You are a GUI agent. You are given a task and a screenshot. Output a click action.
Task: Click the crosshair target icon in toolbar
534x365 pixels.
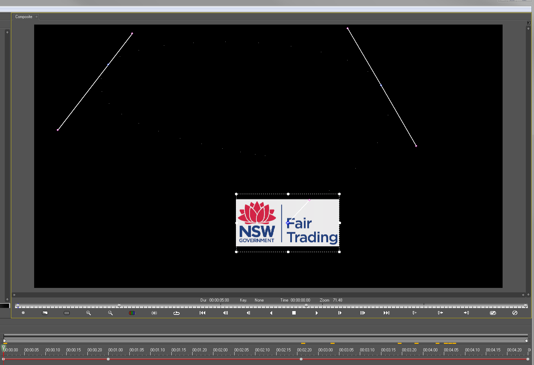pyautogui.click(x=154, y=313)
